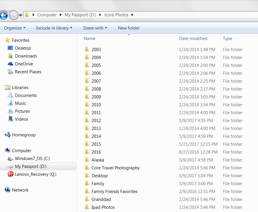The image size is (258, 212).
Task: Click the Lenovo_Recovery (Q:) drive icon
Action: (x=10, y=174)
